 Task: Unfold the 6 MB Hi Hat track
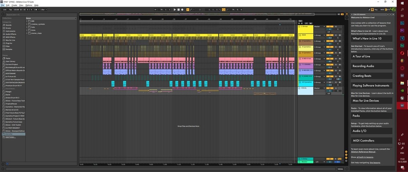pos(301,59)
